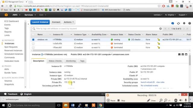The height and width of the screenshot is (108, 193).
Task: Open the venkata account dropdown
Action: tap(158, 15)
